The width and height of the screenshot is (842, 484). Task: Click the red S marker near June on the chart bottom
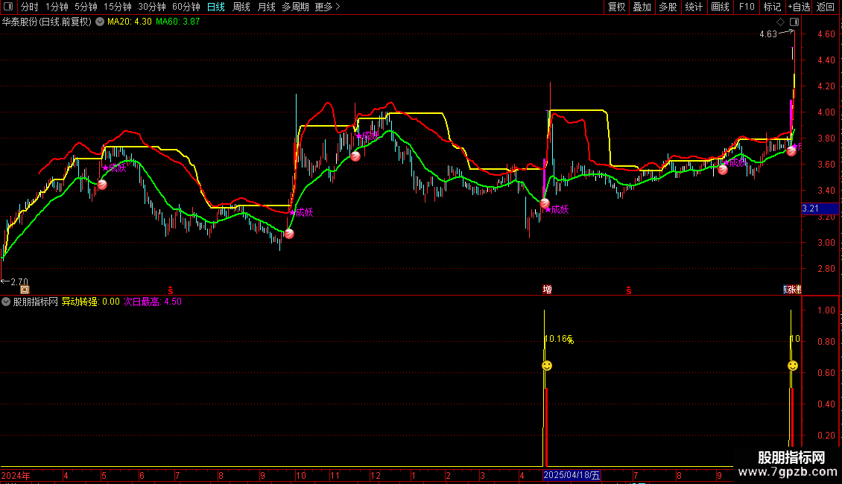click(170, 290)
